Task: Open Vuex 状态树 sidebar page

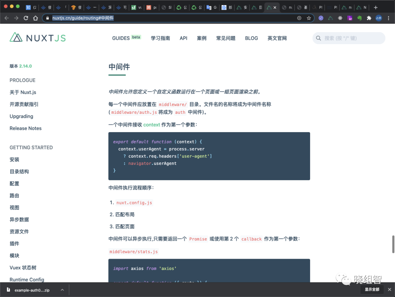Action: point(23,267)
